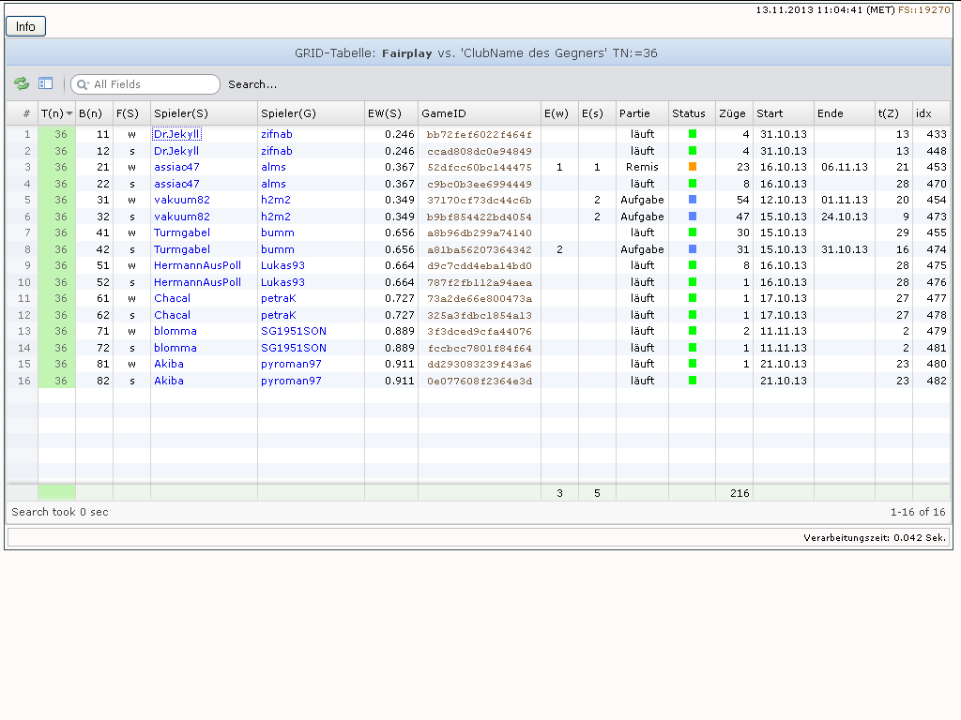The height and width of the screenshot is (720, 961).
Task: Sort by the Züge column header
Action: coord(734,113)
